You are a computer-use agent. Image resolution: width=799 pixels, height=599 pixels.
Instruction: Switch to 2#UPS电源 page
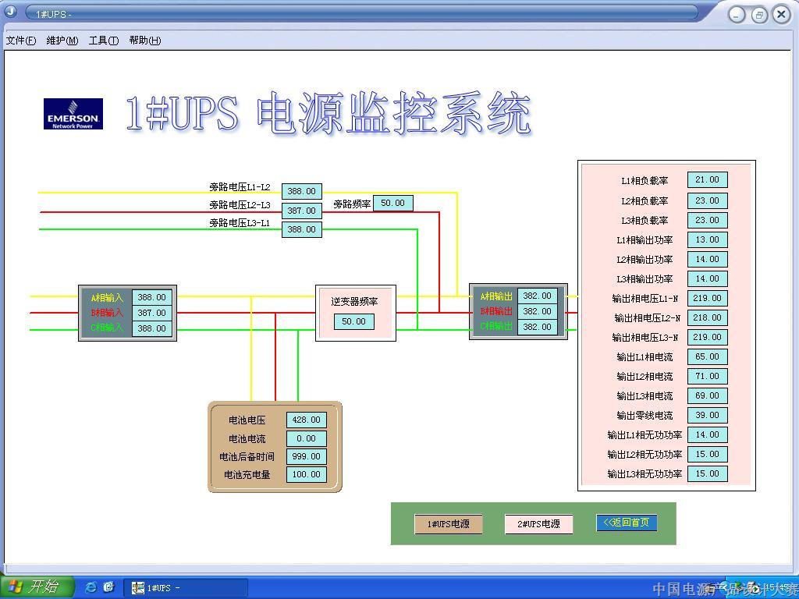538,524
